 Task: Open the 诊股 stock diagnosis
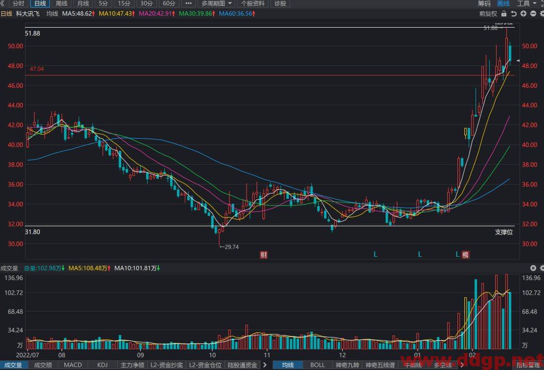point(280,4)
